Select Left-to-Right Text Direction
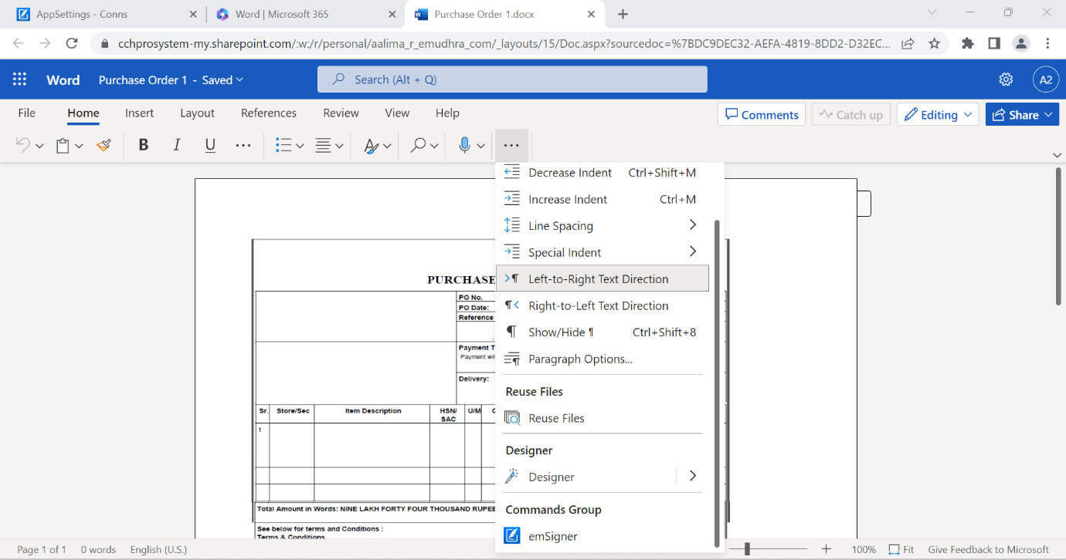The image size is (1066, 560). [x=603, y=278]
